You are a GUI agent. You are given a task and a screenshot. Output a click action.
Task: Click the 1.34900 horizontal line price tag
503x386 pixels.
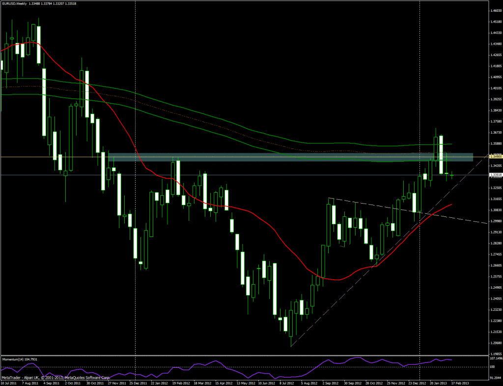pos(496,157)
